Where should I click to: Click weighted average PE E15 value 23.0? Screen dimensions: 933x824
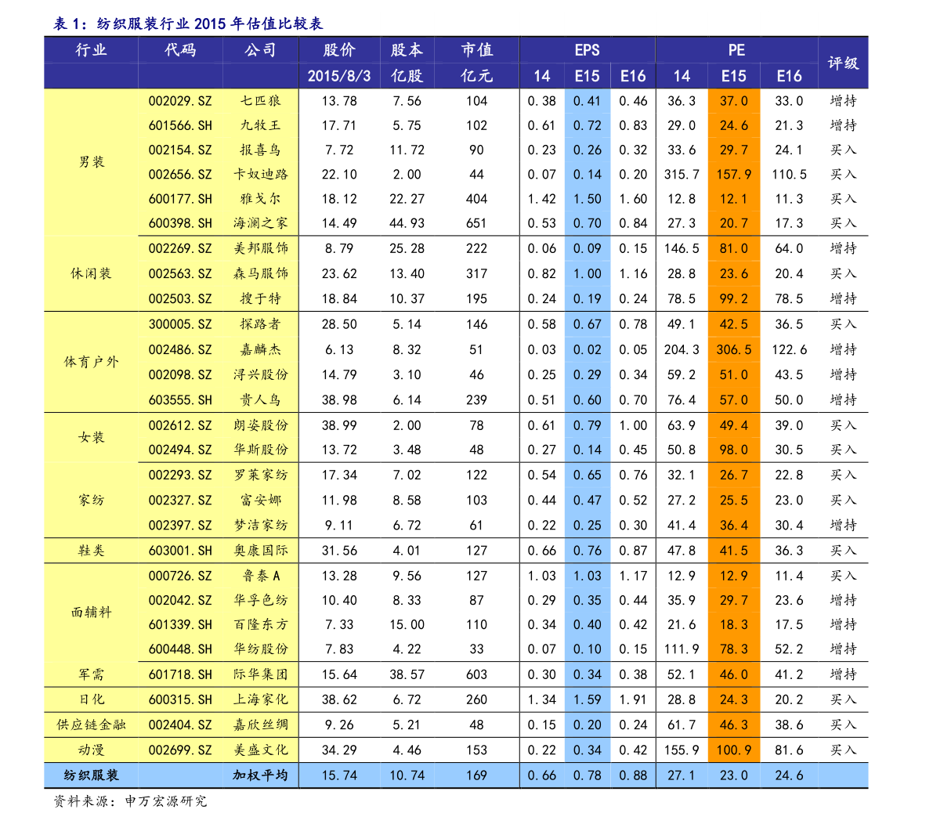[734, 775]
